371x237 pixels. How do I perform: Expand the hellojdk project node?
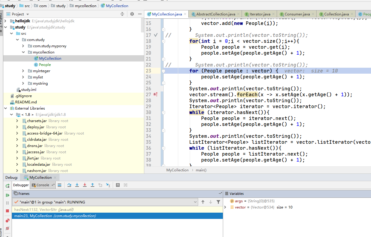click(6, 21)
